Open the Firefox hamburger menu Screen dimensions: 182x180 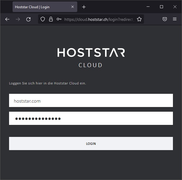(x=175, y=19)
